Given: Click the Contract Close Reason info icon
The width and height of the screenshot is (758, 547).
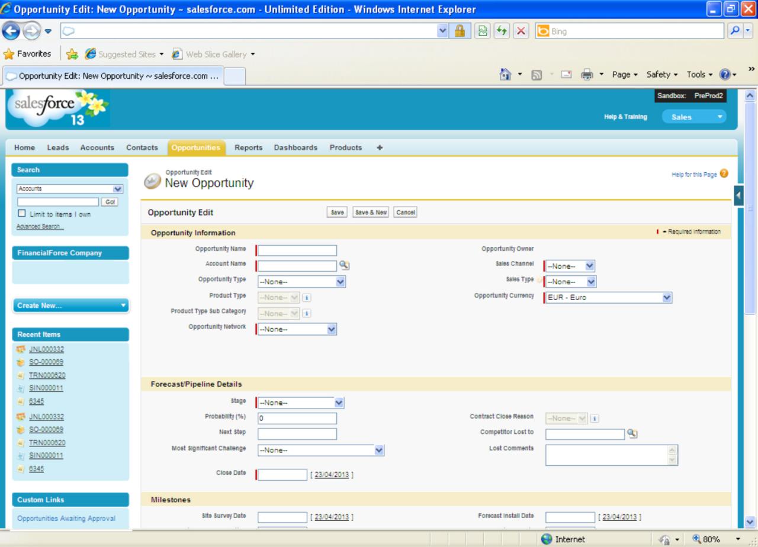Looking at the screenshot, I should (595, 419).
